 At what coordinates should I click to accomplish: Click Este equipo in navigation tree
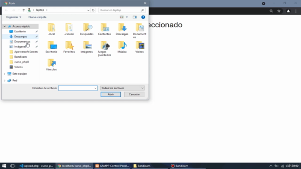coord(19,74)
